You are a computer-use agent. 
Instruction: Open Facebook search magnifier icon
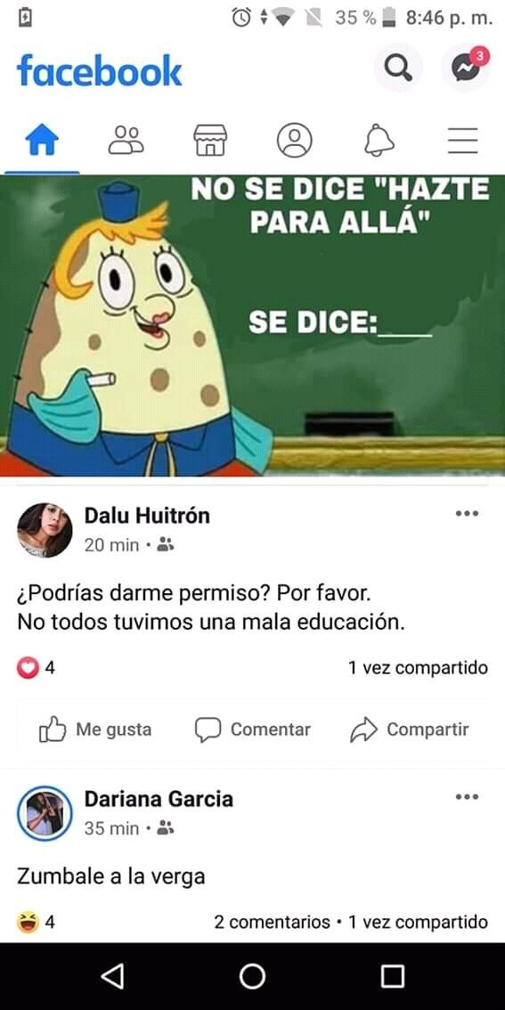398,68
